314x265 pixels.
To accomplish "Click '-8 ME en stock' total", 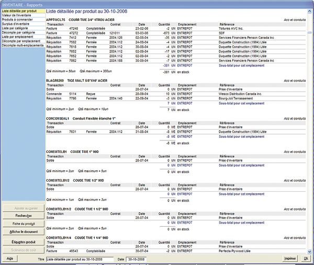I will click(x=177, y=143).
